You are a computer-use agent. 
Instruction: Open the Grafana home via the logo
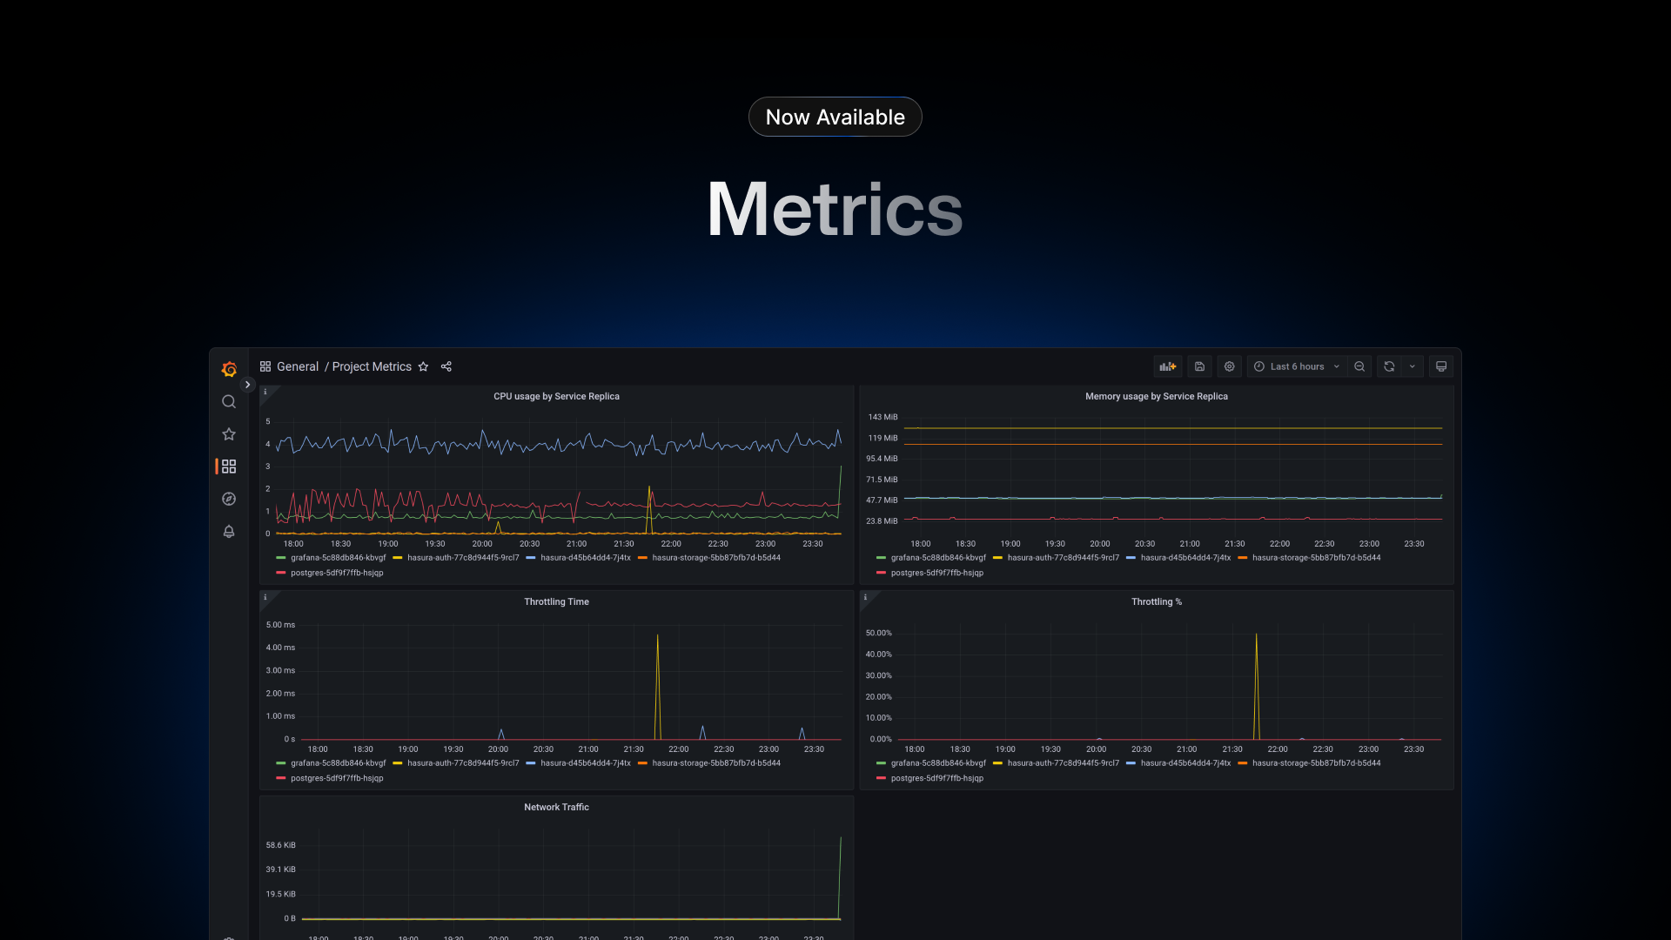pos(229,369)
